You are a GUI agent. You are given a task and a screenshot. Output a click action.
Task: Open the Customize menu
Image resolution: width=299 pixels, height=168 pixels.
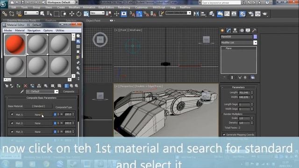pyautogui.click(x=141, y=7)
